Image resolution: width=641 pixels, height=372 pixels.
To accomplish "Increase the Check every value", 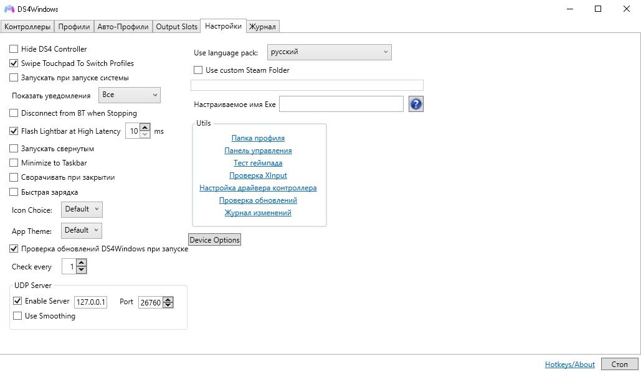I will click(x=82, y=263).
